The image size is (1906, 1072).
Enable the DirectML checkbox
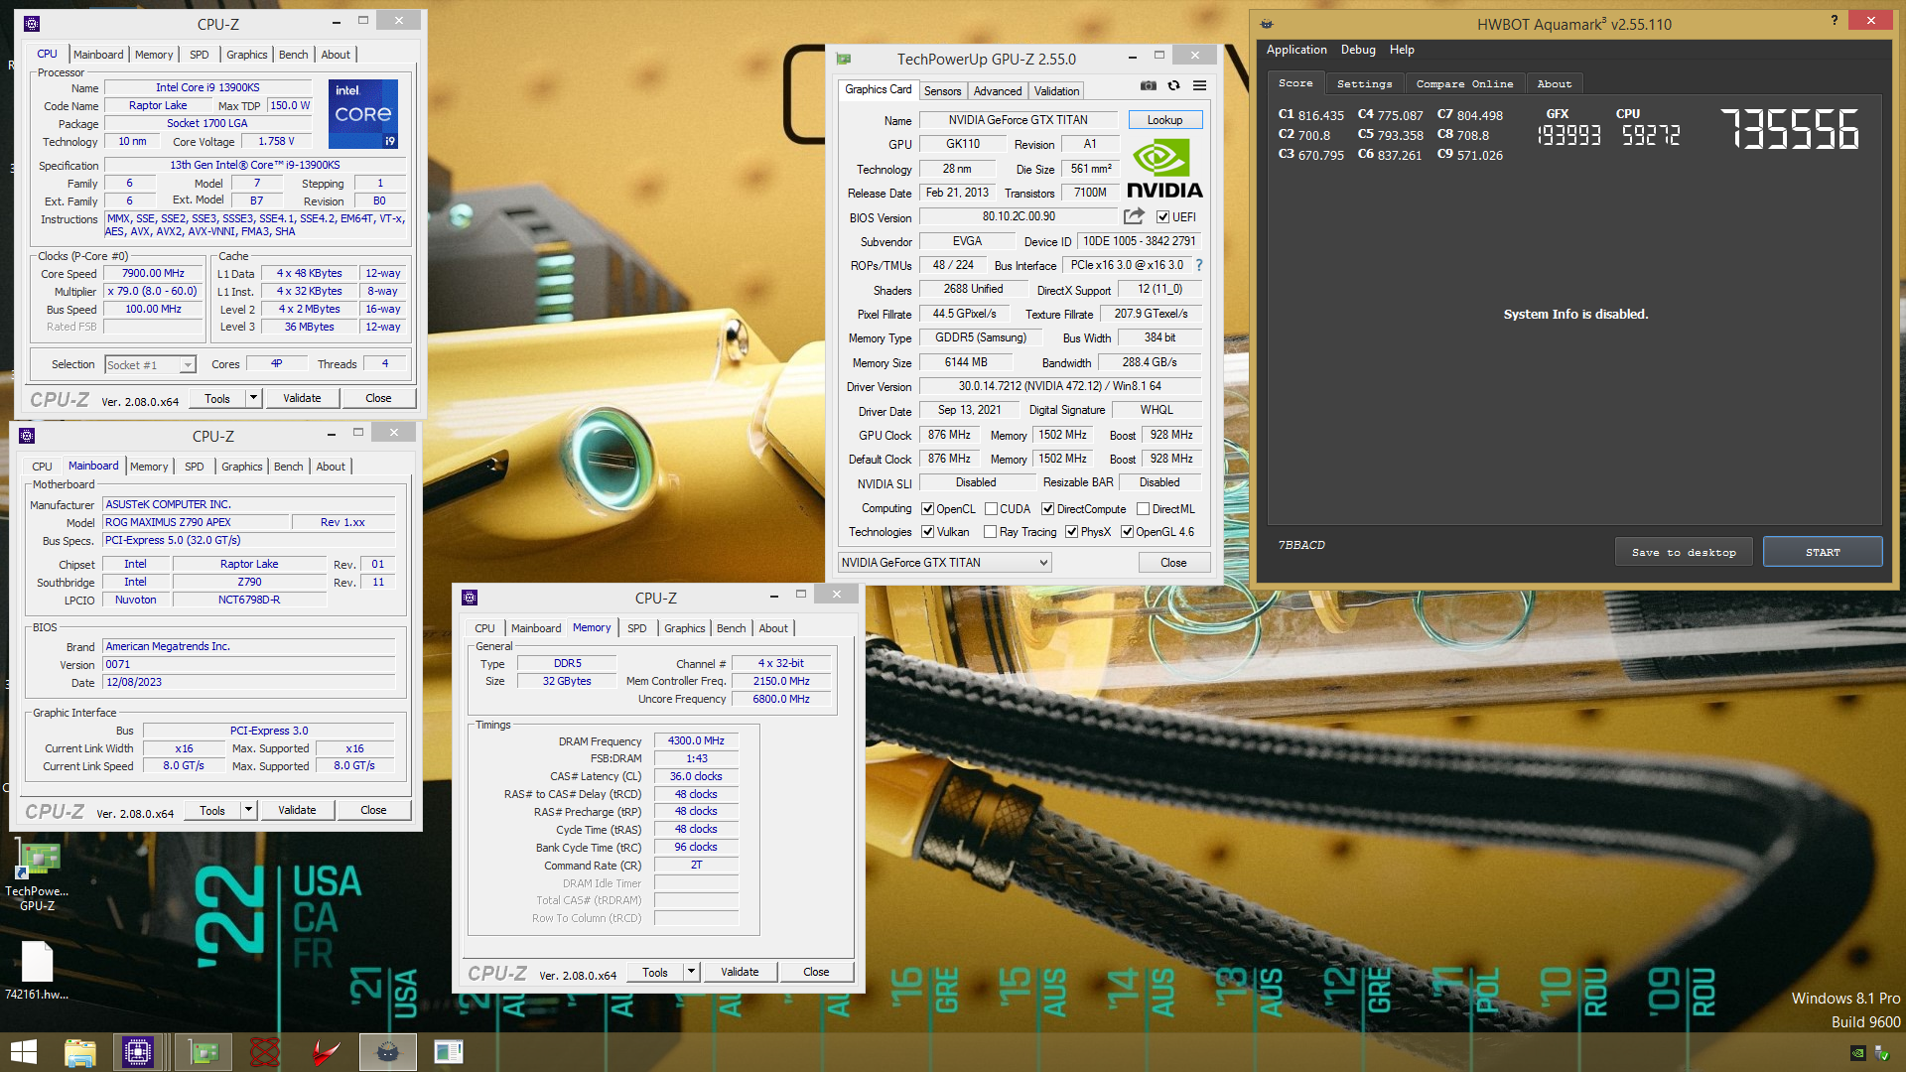[x=1143, y=509]
